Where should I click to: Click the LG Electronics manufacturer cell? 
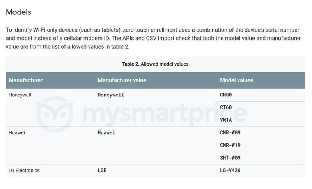point(24,171)
